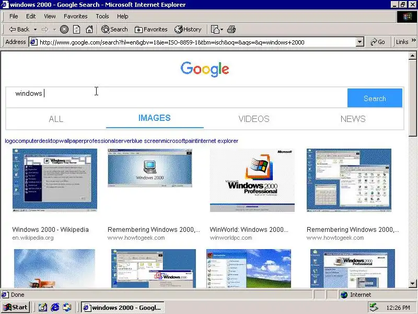Click the WinWorld: Windows 2000 title
Screen dimensions: 418x314
[x=249, y=229]
